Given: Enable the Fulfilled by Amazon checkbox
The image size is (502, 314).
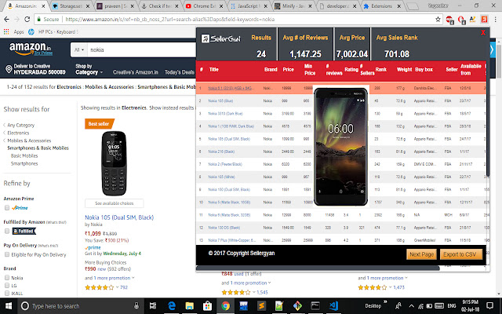Looking at the screenshot, I should (x=7, y=231).
